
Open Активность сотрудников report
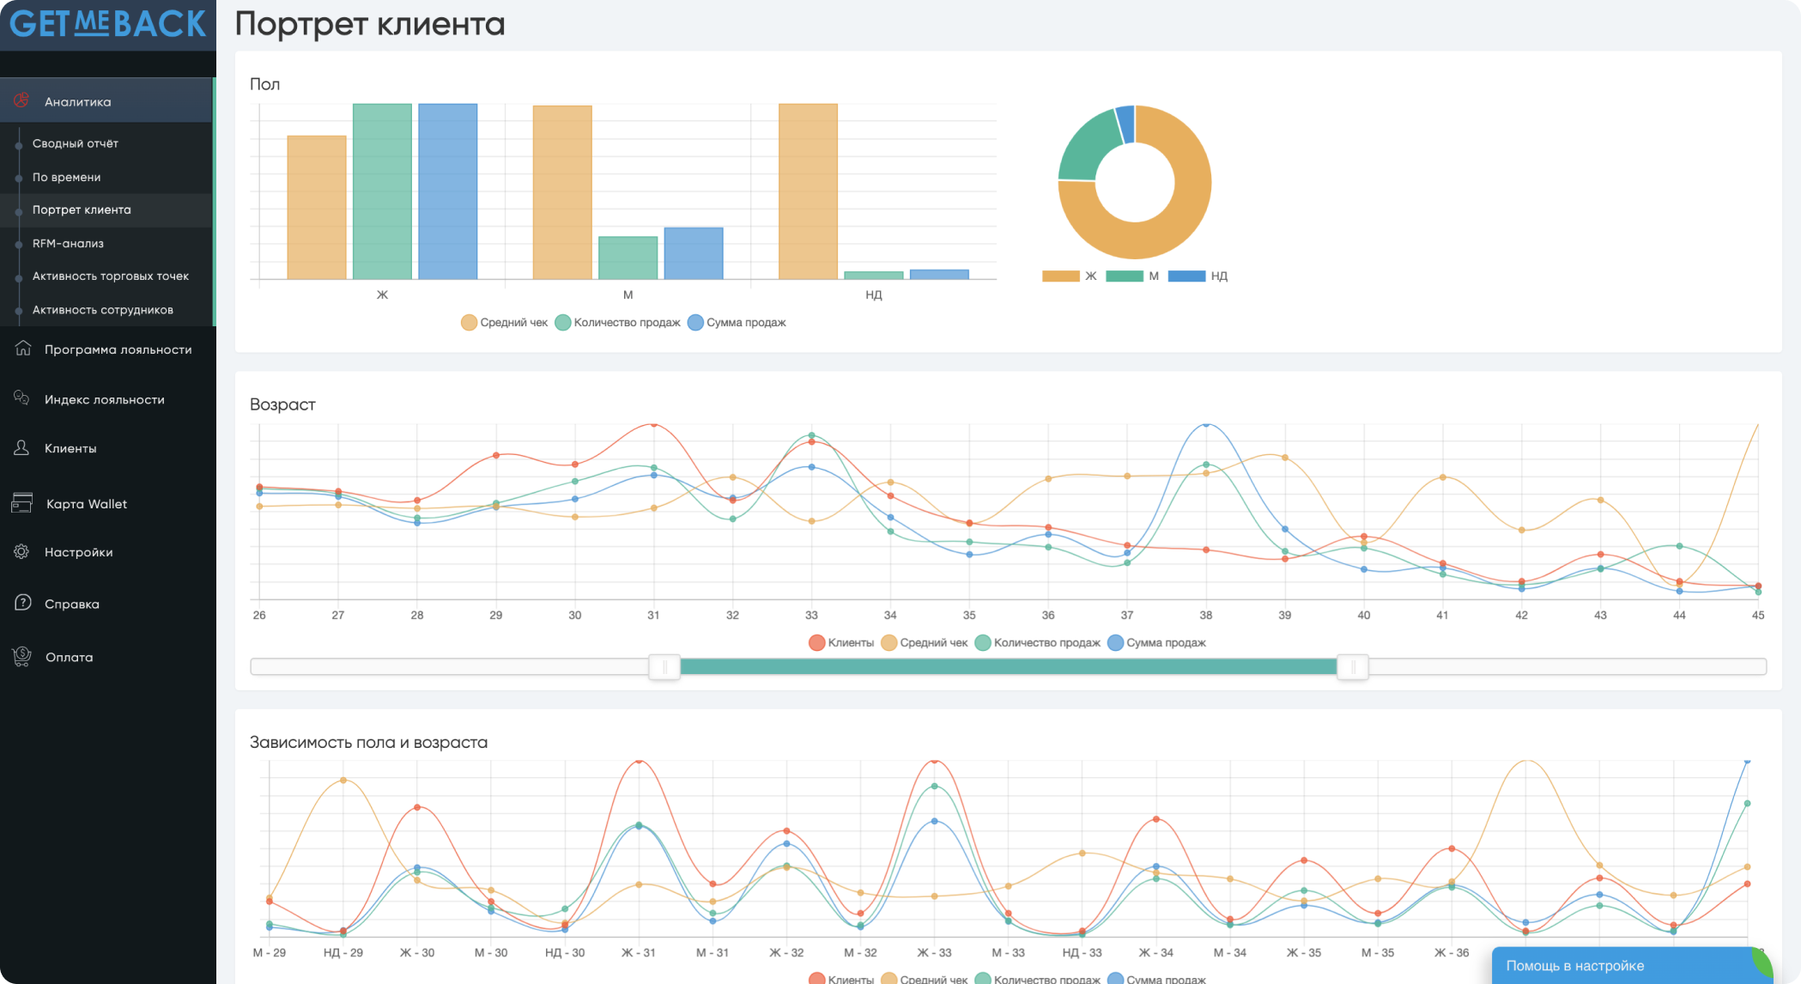pyautogui.click(x=103, y=310)
